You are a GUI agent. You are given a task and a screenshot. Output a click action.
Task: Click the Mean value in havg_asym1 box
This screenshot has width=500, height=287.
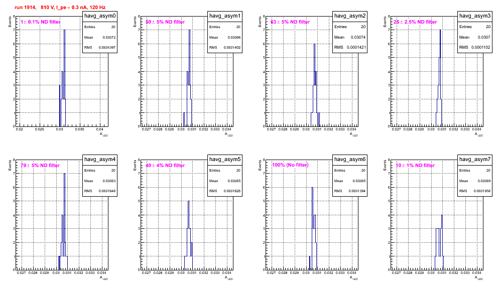(234, 37)
